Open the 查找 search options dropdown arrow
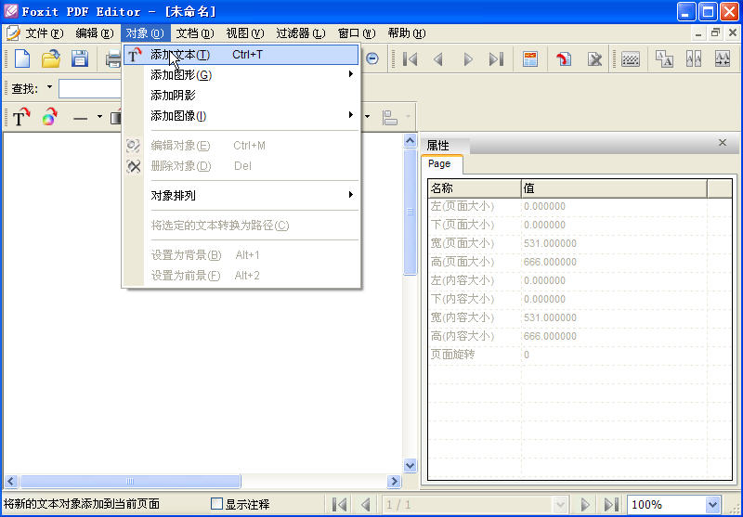Screen dimensions: 743x517 pyautogui.click(x=49, y=87)
